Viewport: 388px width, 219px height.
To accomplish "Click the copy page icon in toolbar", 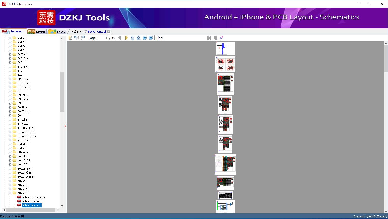I will 70,38.
